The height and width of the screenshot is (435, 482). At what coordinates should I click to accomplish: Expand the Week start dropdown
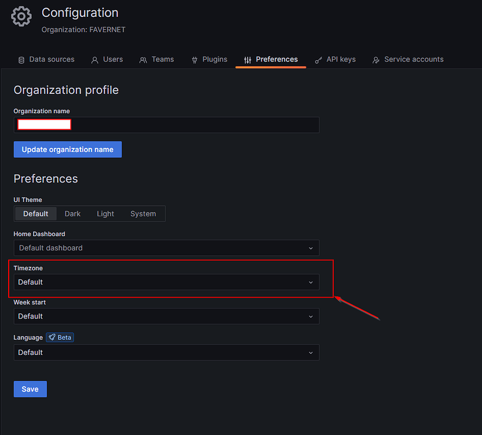[166, 316]
